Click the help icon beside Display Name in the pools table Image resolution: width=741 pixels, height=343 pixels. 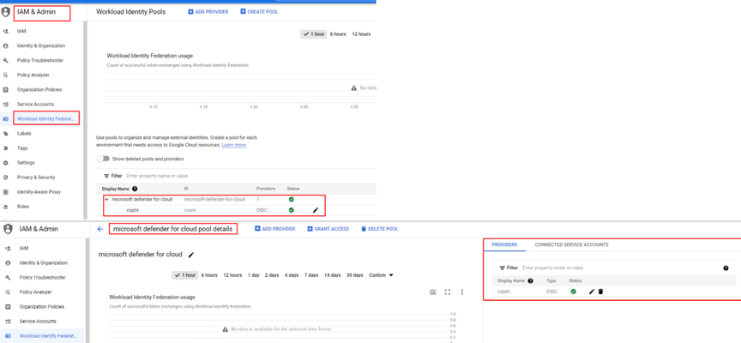point(135,189)
